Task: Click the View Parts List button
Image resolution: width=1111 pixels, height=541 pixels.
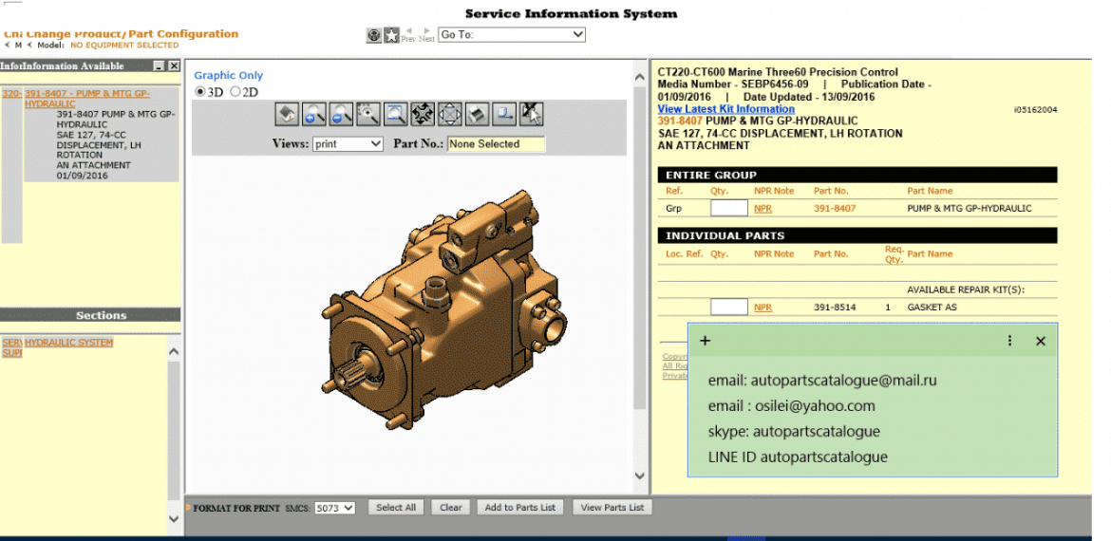Action: 612,508
